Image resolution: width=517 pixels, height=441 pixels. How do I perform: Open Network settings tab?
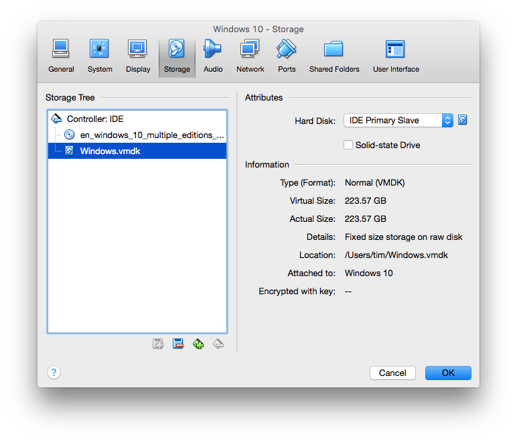250,56
